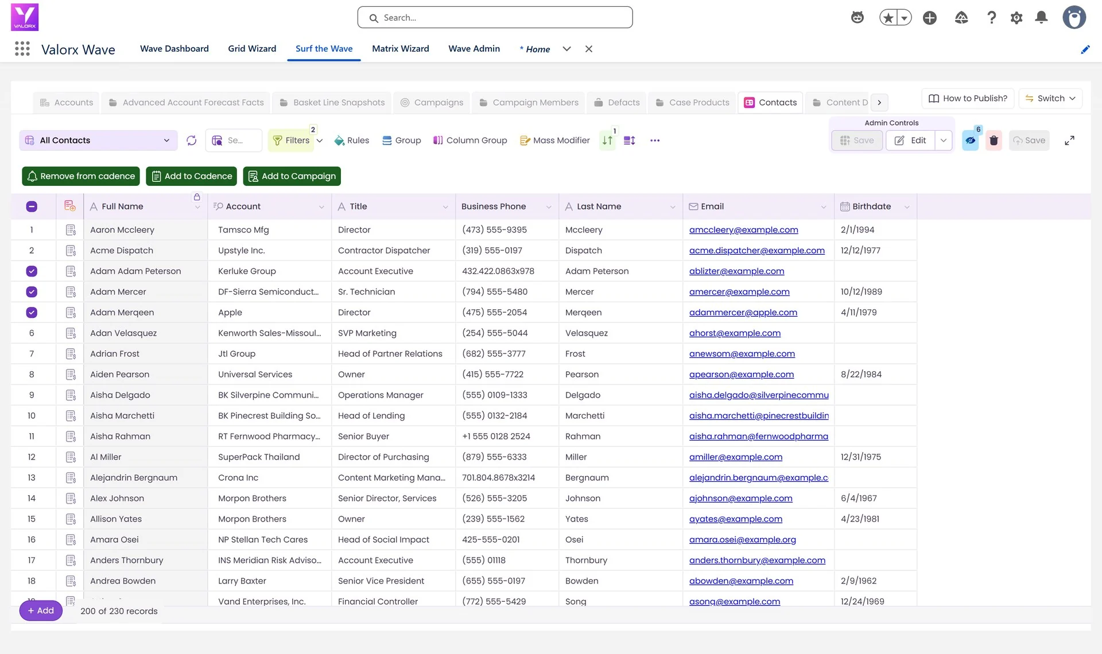This screenshot has height=654, width=1102.
Task: Open the Trailhead guidance icon
Action: coord(961,18)
